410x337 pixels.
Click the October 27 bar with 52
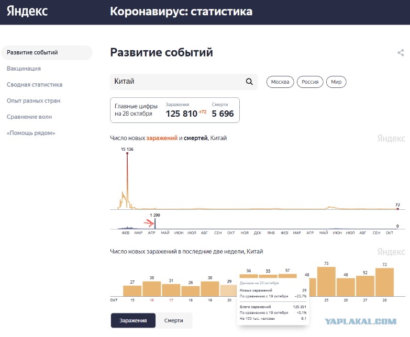[365, 286]
